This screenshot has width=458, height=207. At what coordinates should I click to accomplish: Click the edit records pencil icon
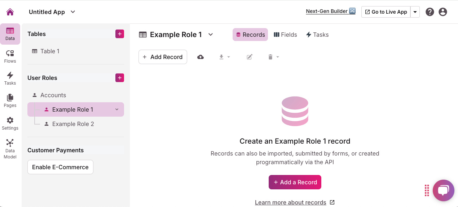coord(250,57)
